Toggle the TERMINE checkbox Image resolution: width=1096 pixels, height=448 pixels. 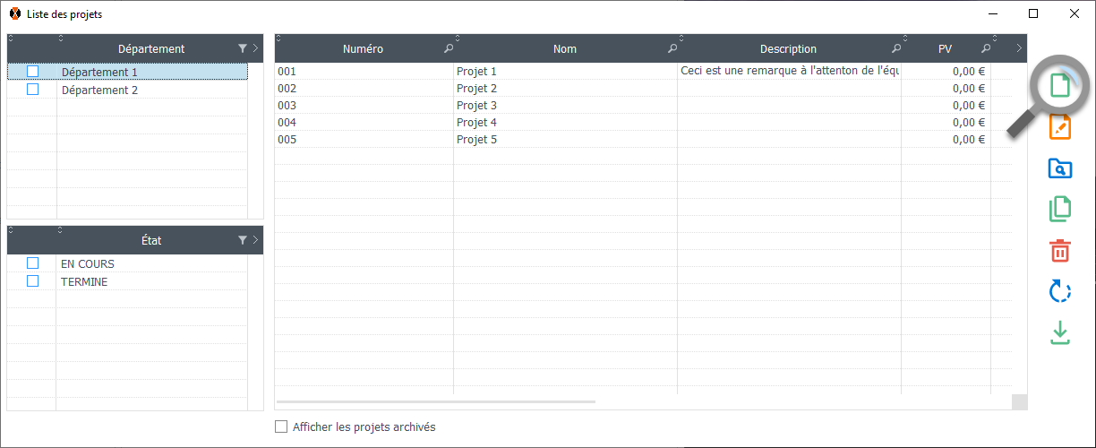click(x=33, y=281)
